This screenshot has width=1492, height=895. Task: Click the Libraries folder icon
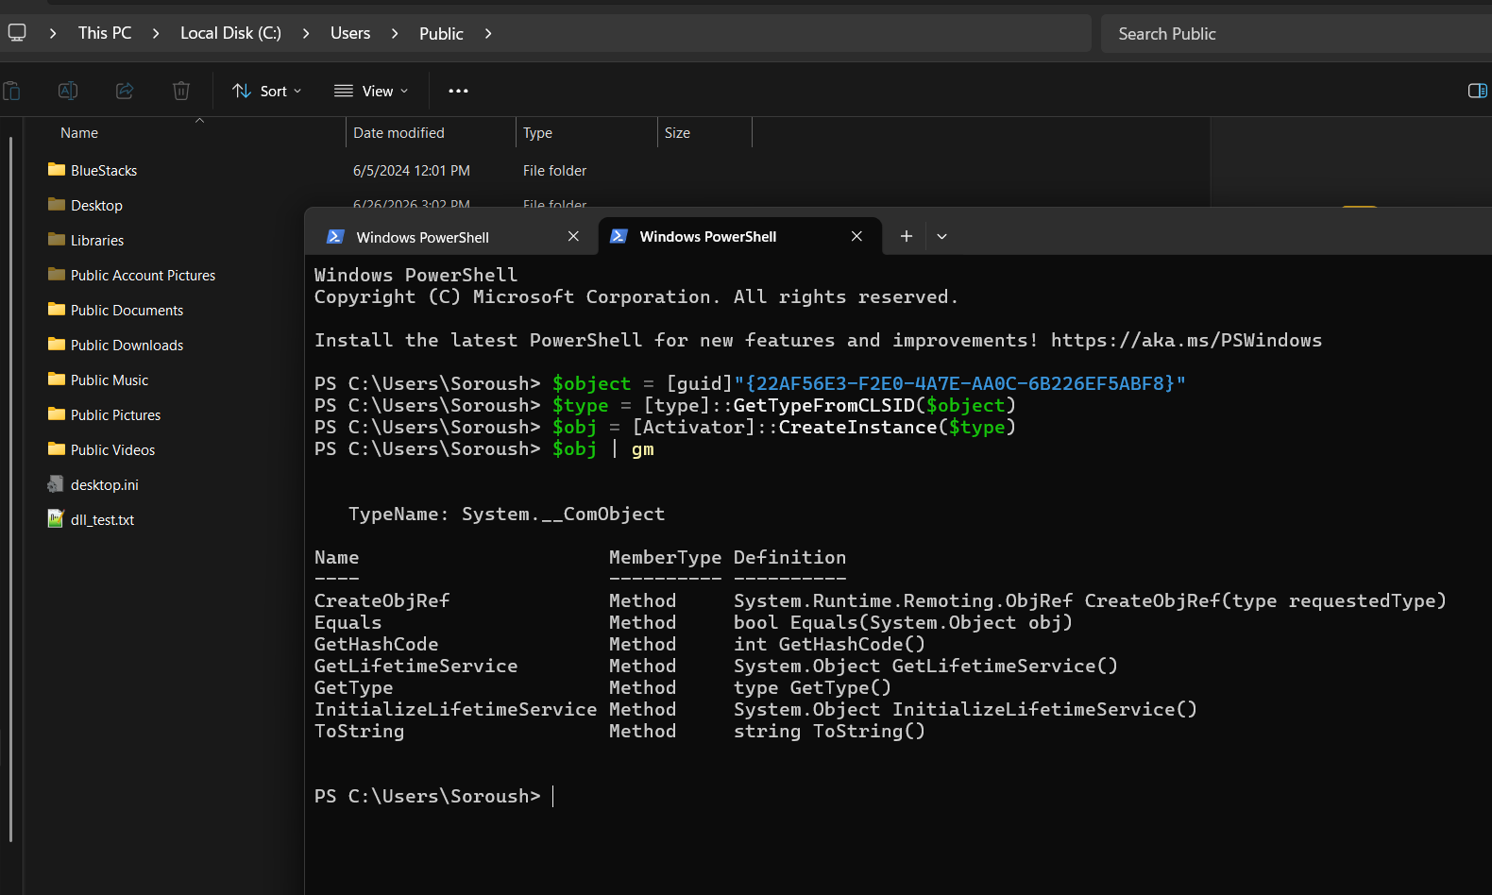(57, 240)
